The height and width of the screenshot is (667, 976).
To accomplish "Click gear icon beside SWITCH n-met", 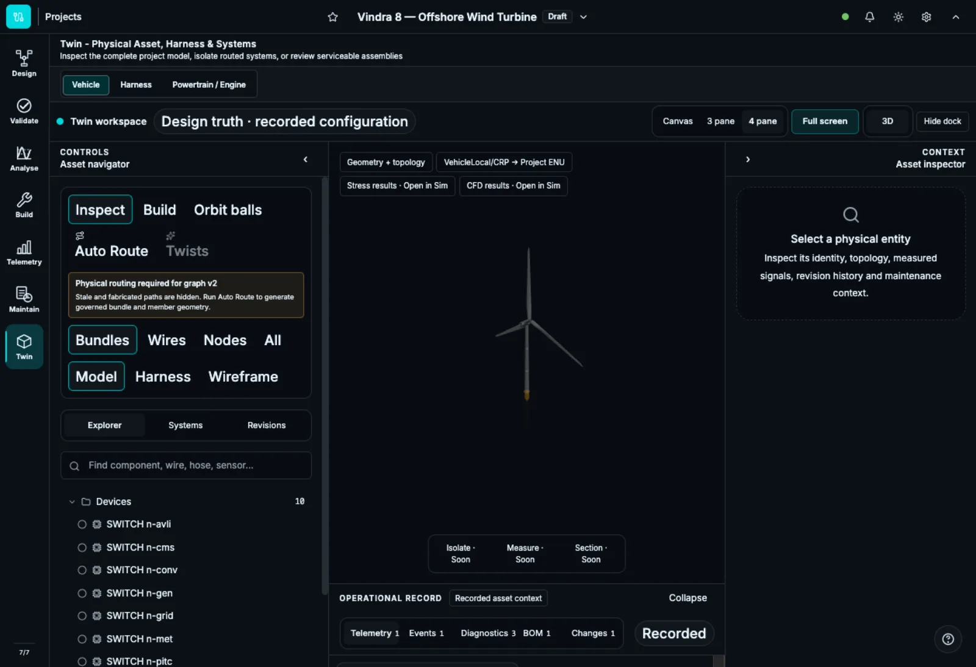I will click(97, 639).
